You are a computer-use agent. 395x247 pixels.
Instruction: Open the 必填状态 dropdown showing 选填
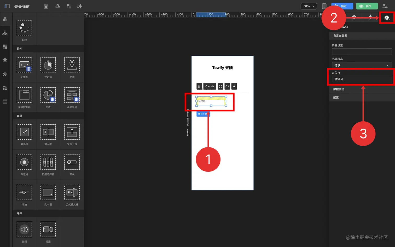[362, 65]
